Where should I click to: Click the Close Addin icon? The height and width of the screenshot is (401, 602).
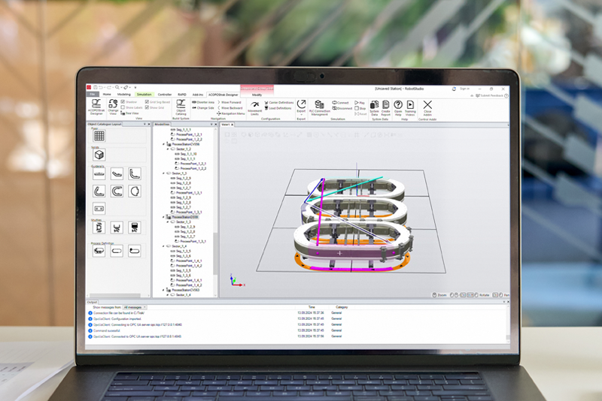tap(427, 106)
